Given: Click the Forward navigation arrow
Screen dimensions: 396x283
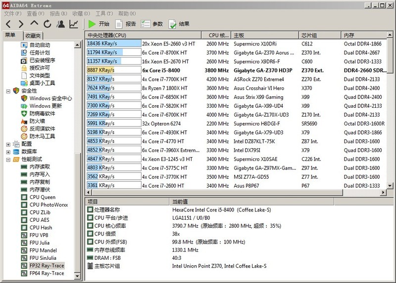Looking at the screenshot, I should (21, 24).
